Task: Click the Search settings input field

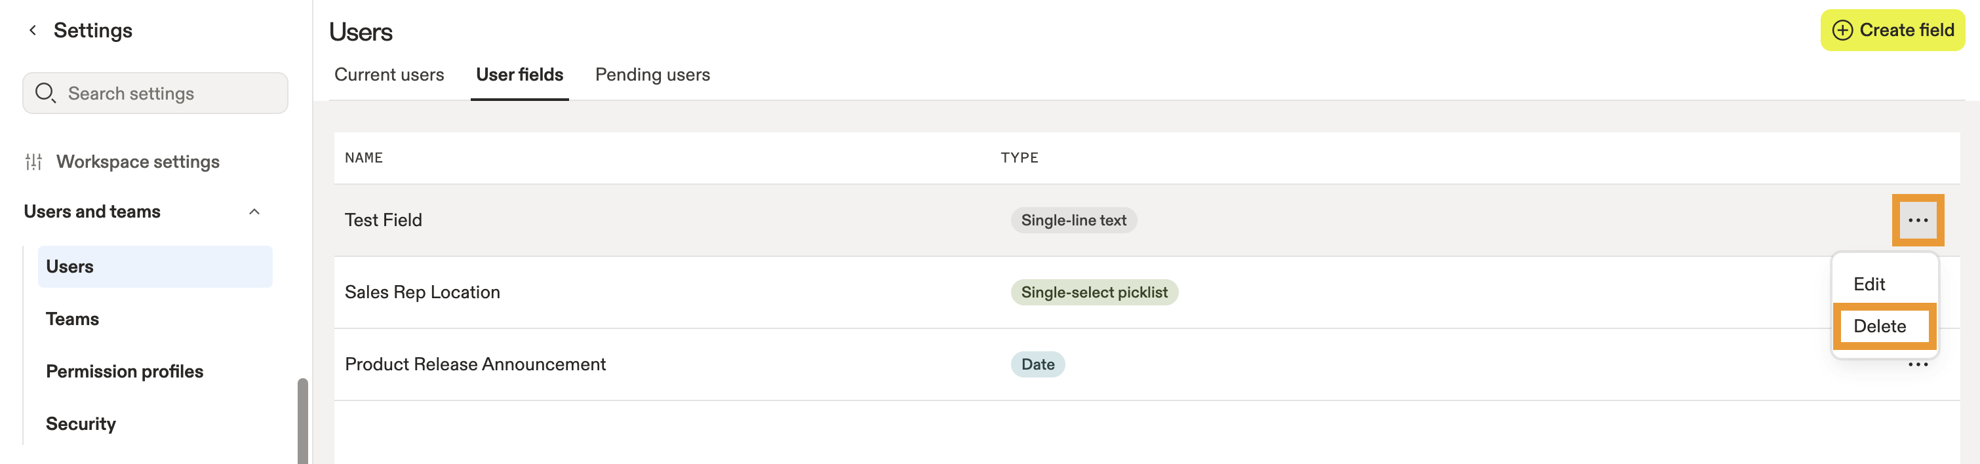Action: (155, 93)
